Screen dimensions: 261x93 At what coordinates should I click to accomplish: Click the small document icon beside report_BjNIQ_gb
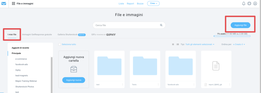(206, 85)
